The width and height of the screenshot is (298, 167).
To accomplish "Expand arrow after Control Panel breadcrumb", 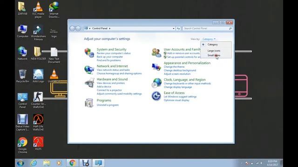I will pos(110,28).
